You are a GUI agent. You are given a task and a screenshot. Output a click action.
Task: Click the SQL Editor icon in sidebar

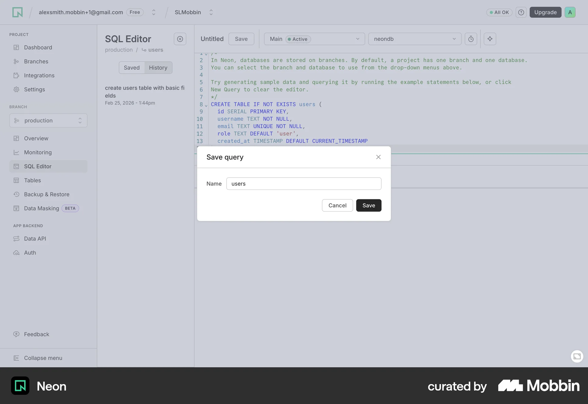pyautogui.click(x=16, y=166)
